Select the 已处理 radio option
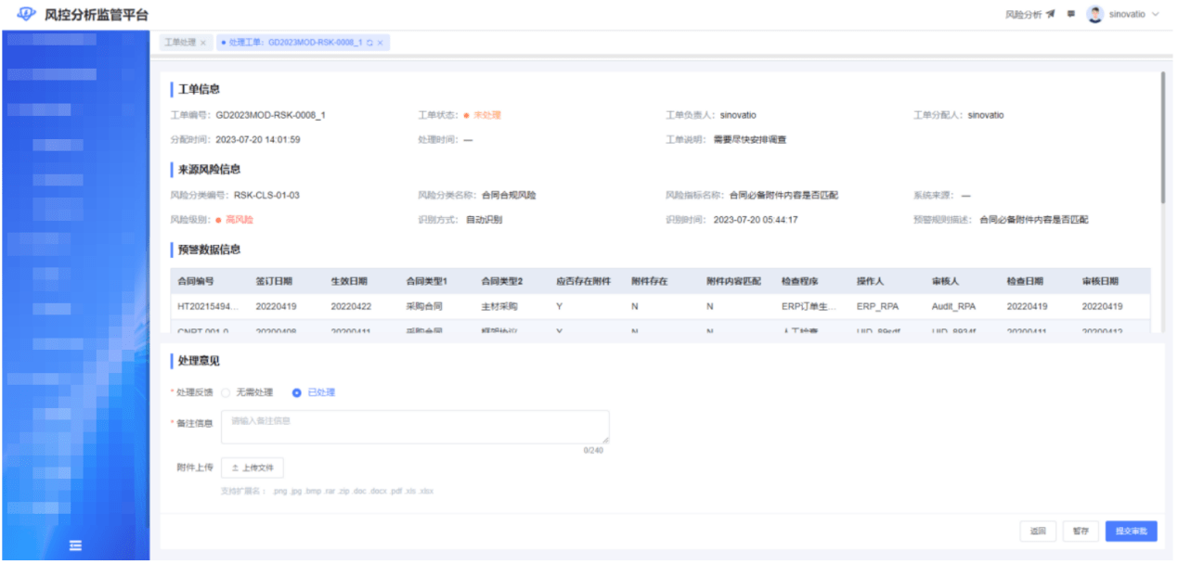The width and height of the screenshot is (1178, 564). tap(314, 392)
